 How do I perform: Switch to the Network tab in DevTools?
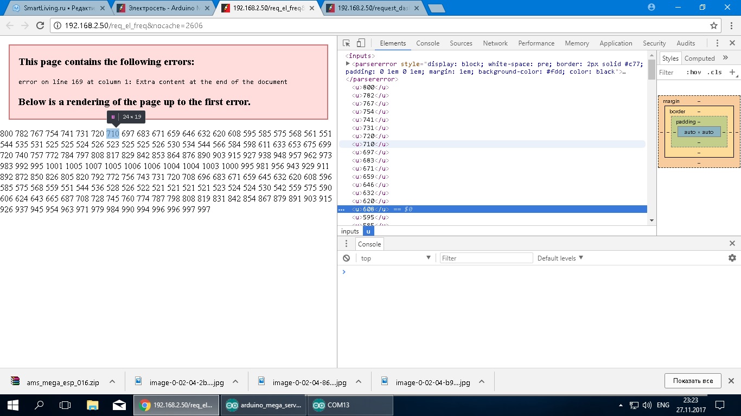(x=495, y=43)
